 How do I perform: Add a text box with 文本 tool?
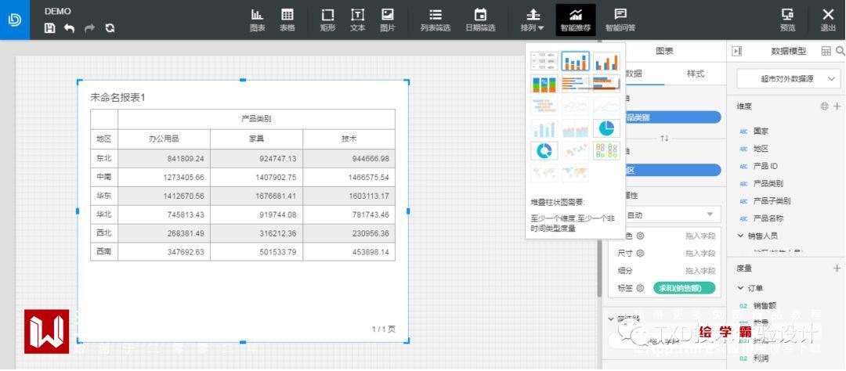click(x=358, y=20)
